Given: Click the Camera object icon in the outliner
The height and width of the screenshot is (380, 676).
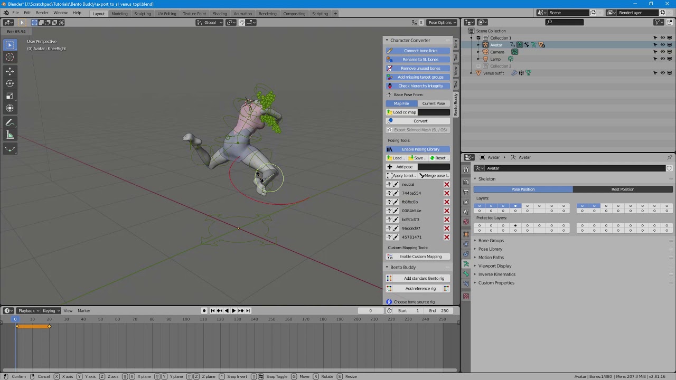Looking at the screenshot, I should [486, 52].
